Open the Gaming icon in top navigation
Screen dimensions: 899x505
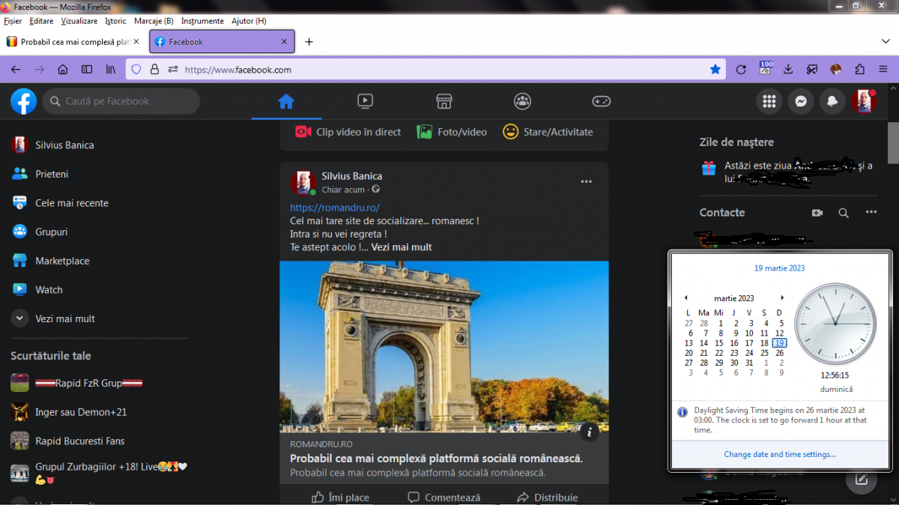click(x=602, y=101)
